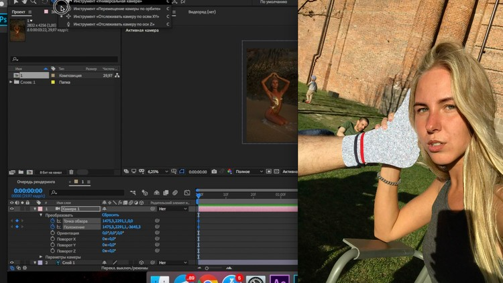Select "Отслеживать камеру по оси Z" tool

click(x=116, y=23)
